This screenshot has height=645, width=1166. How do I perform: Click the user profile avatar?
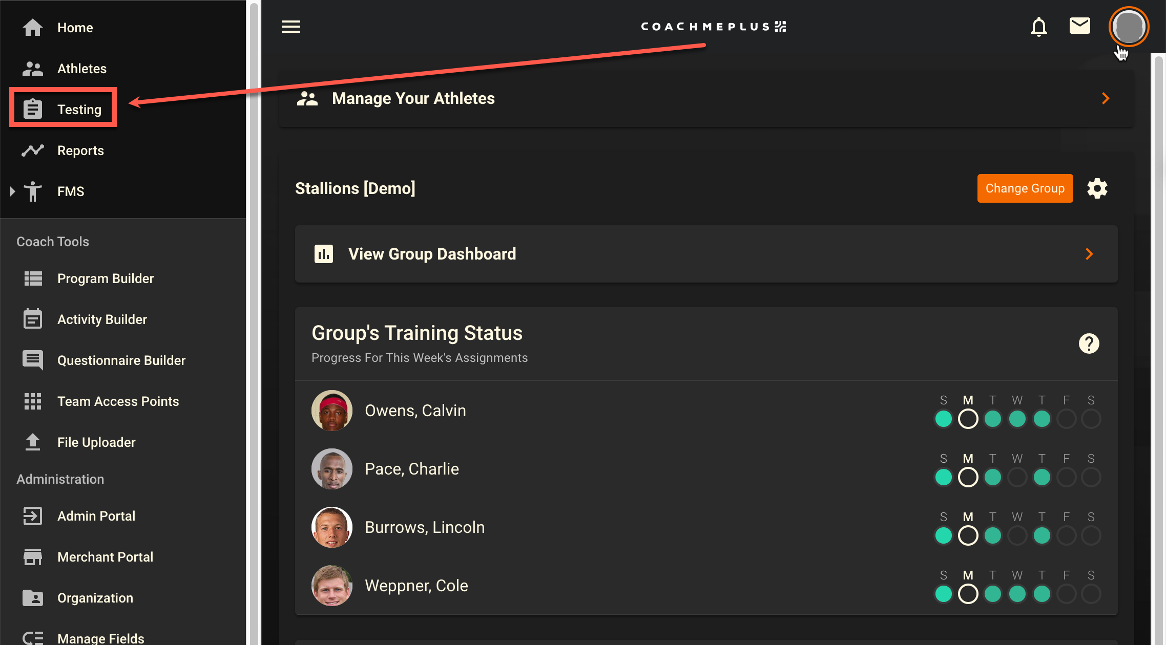click(1129, 27)
